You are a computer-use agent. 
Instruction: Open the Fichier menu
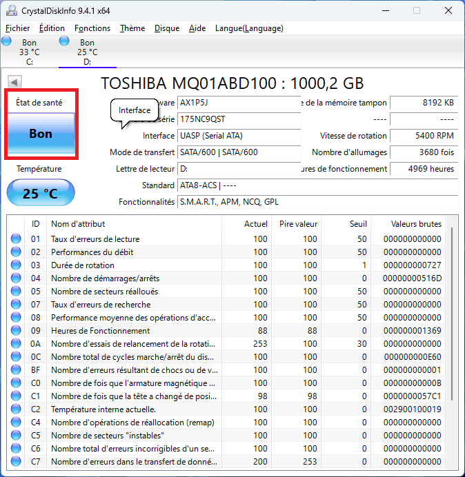(18, 28)
